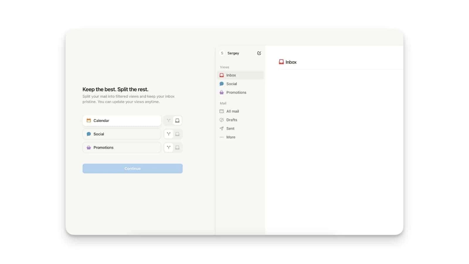Screen dimensions: 469x264
Task: Toggle inbox mode for Promotions
Action: [x=177, y=148]
